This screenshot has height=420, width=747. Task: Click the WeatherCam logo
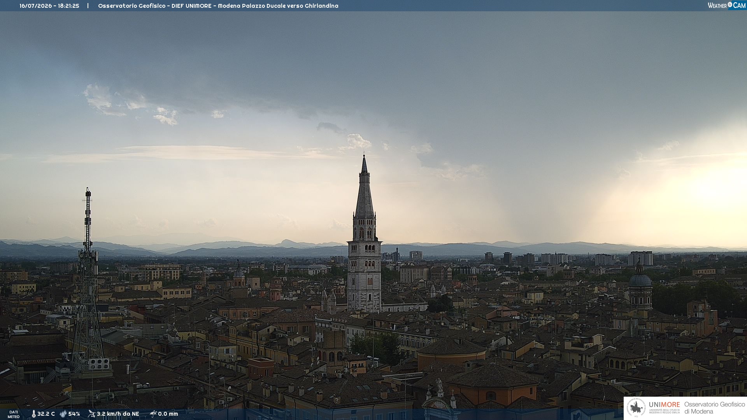[x=726, y=5]
